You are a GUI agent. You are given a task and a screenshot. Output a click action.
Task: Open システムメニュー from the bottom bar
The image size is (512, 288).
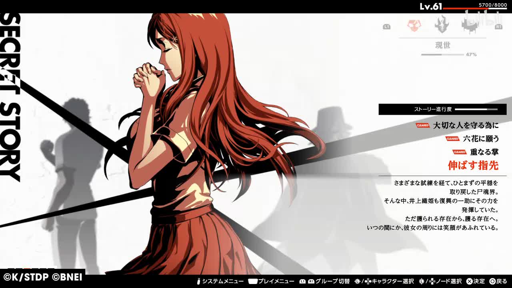point(223,282)
